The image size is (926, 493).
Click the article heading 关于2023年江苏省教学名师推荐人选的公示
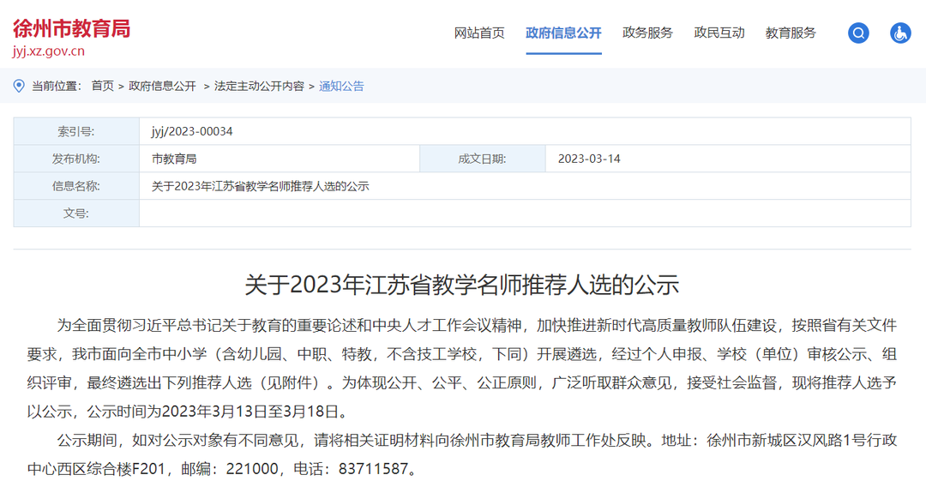pyautogui.click(x=462, y=285)
